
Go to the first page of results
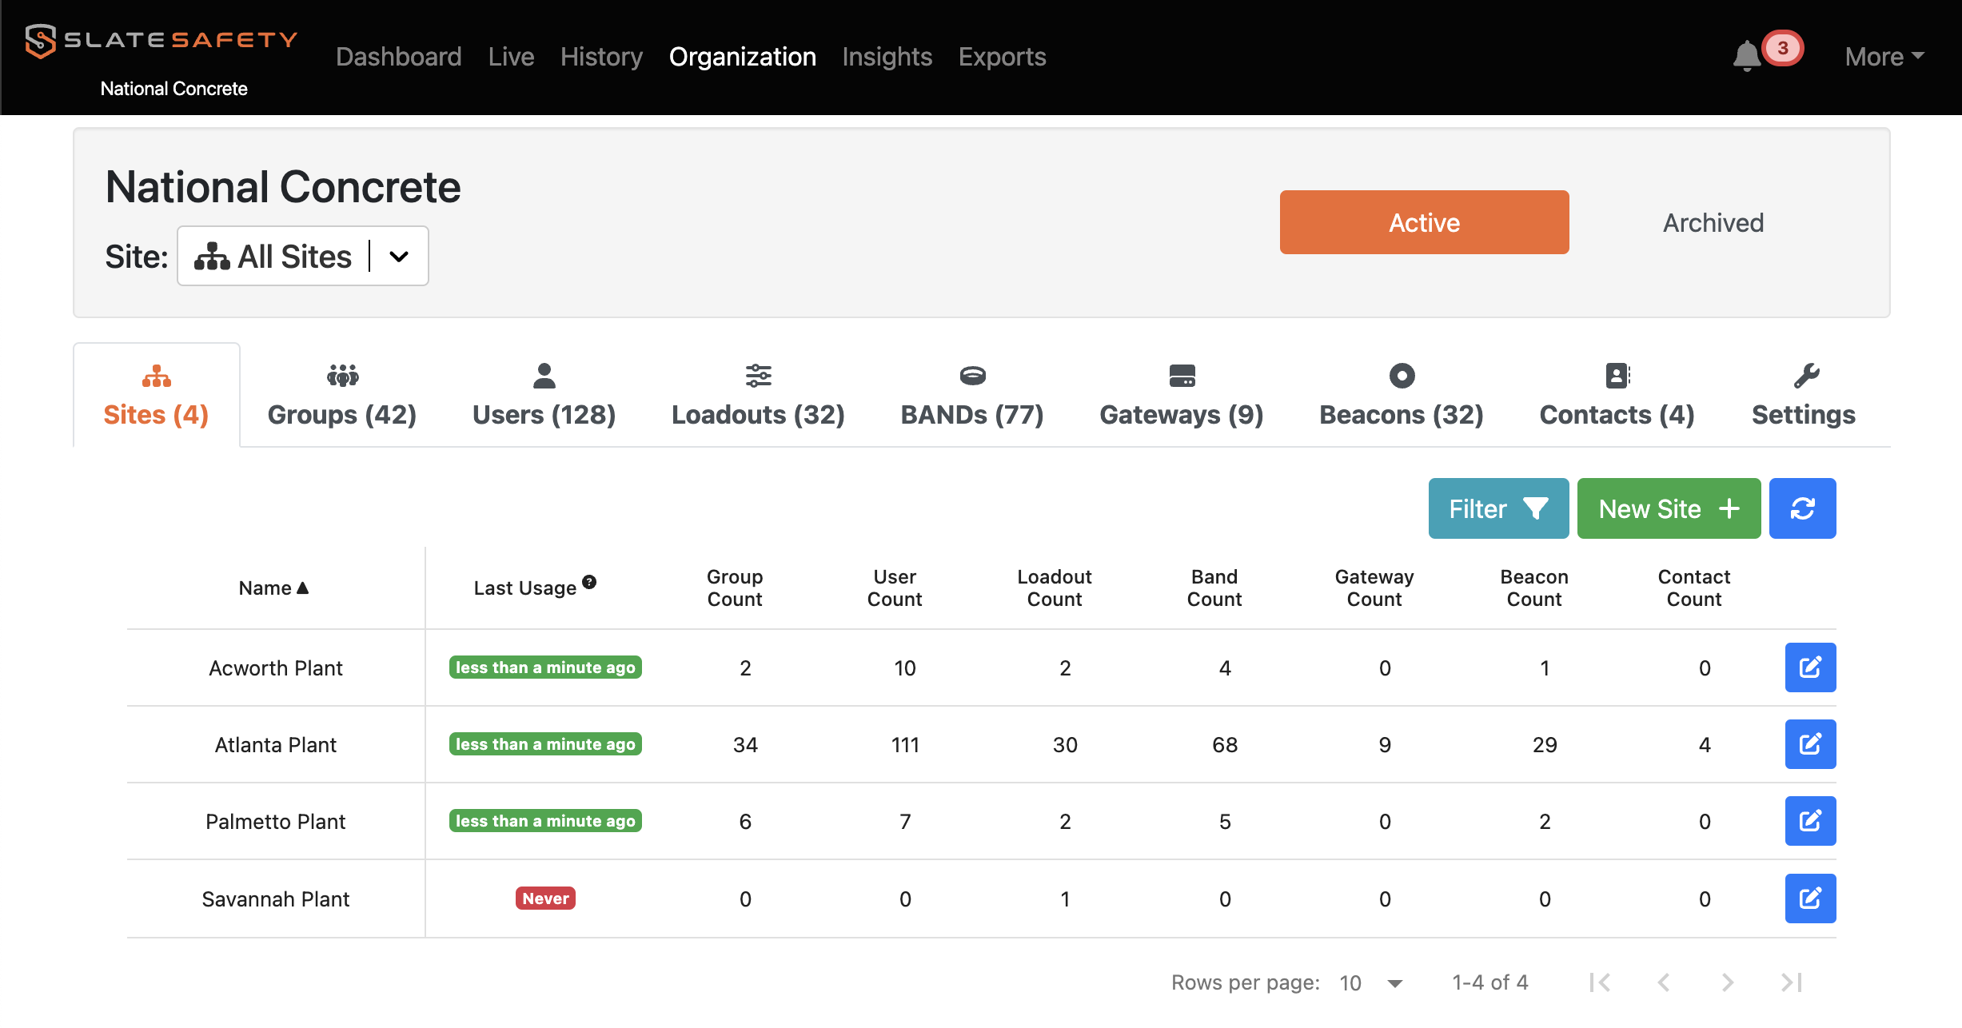click(x=1600, y=982)
